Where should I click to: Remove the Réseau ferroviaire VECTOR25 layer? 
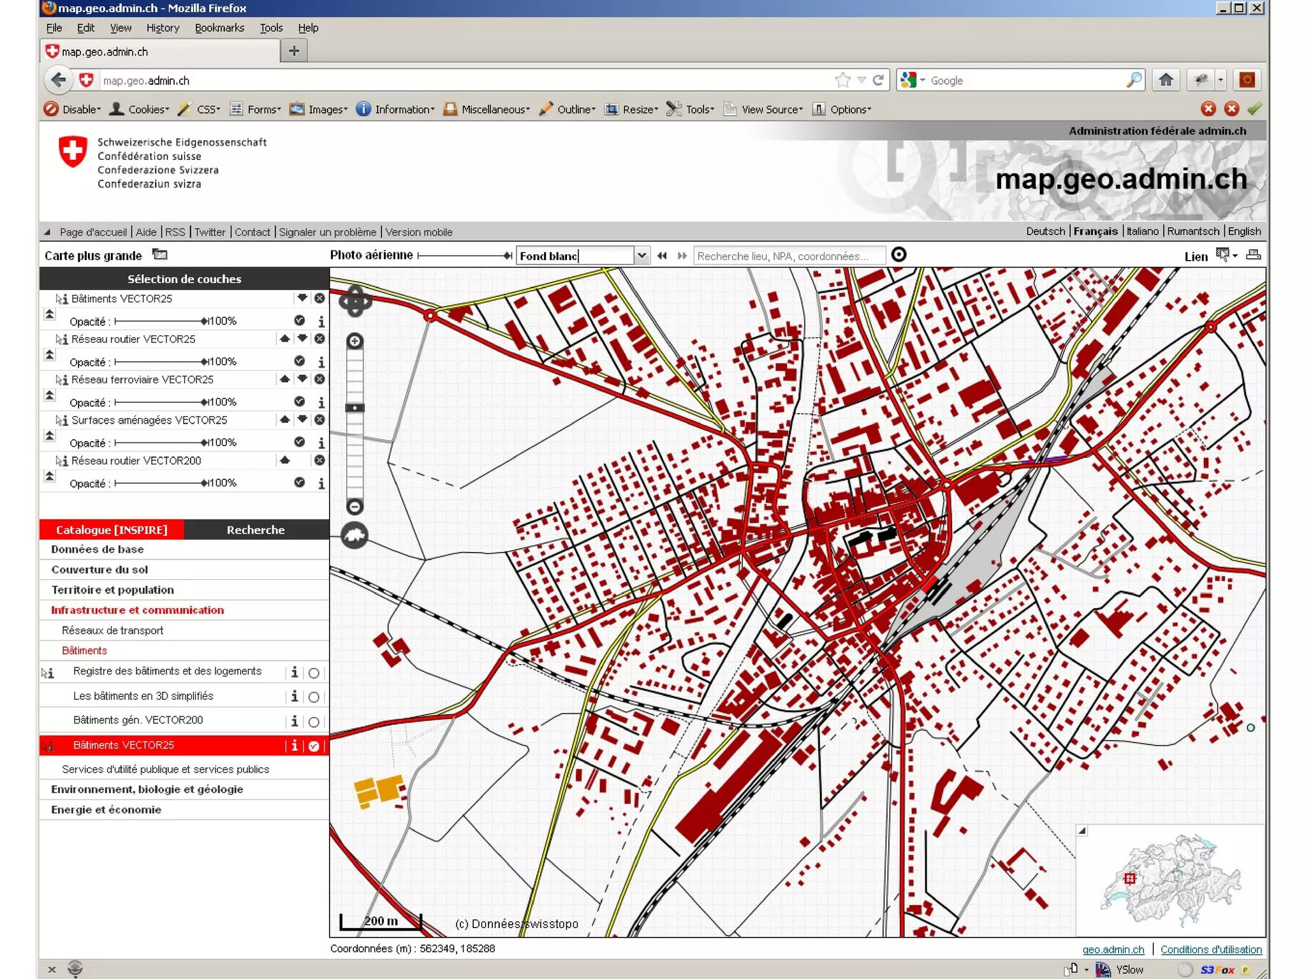(320, 379)
